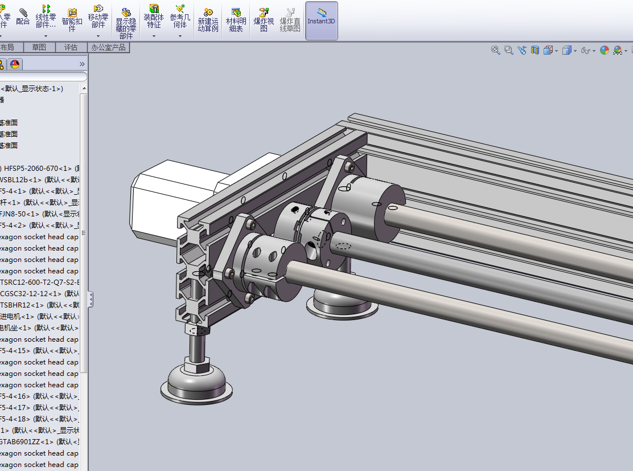Select the F5-4<15> tree item
Viewport: 633px width, 471px height.
(x=40, y=351)
